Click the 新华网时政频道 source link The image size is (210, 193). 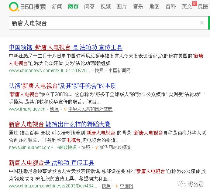pos(115,148)
